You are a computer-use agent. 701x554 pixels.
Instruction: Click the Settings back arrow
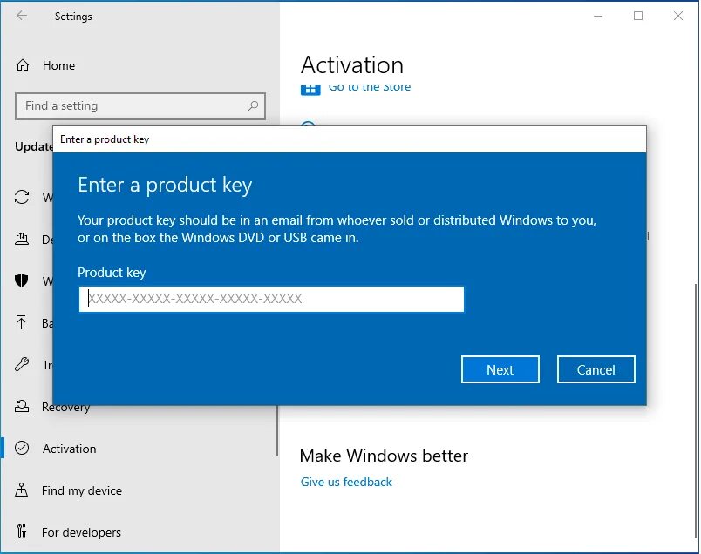[22, 16]
